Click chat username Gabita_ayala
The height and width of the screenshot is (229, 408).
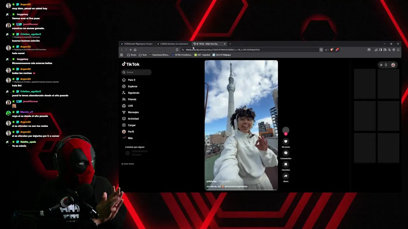tap(28, 142)
